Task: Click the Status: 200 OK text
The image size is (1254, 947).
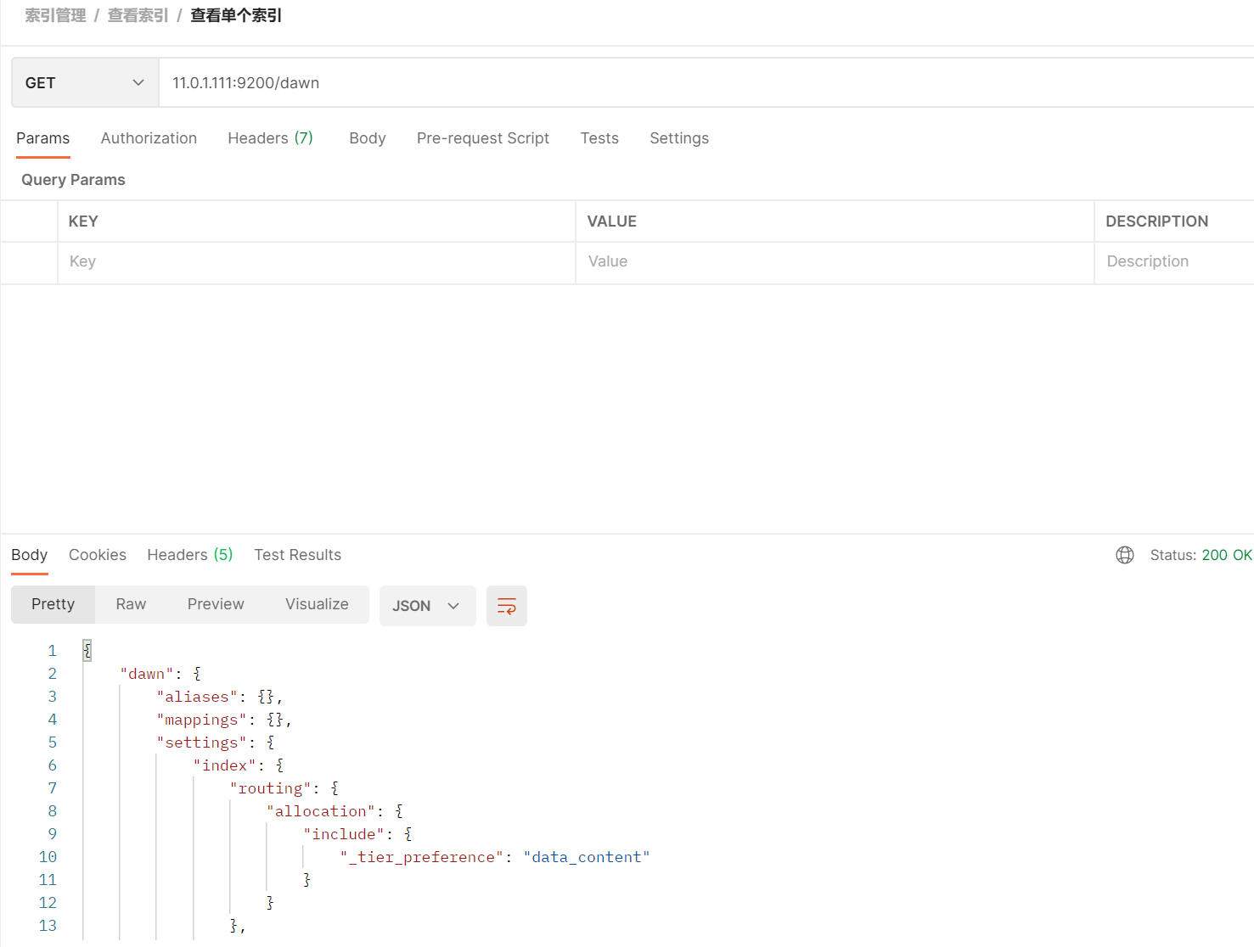Action: [x=1201, y=555]
